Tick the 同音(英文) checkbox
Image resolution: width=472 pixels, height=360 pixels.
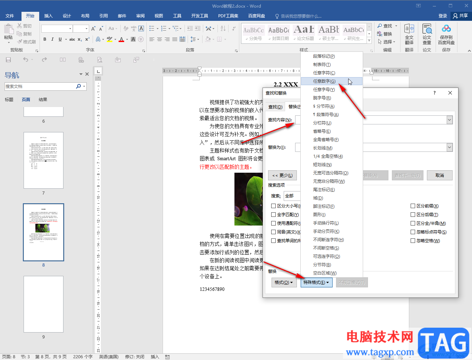click(274, 232)
